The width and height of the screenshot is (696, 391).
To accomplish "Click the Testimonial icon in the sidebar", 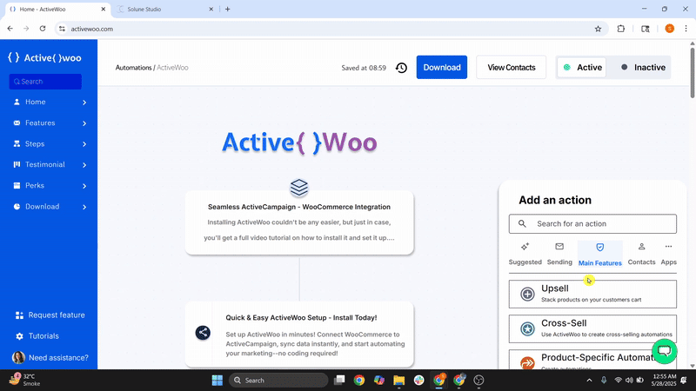I will click(x=17, y=164).
